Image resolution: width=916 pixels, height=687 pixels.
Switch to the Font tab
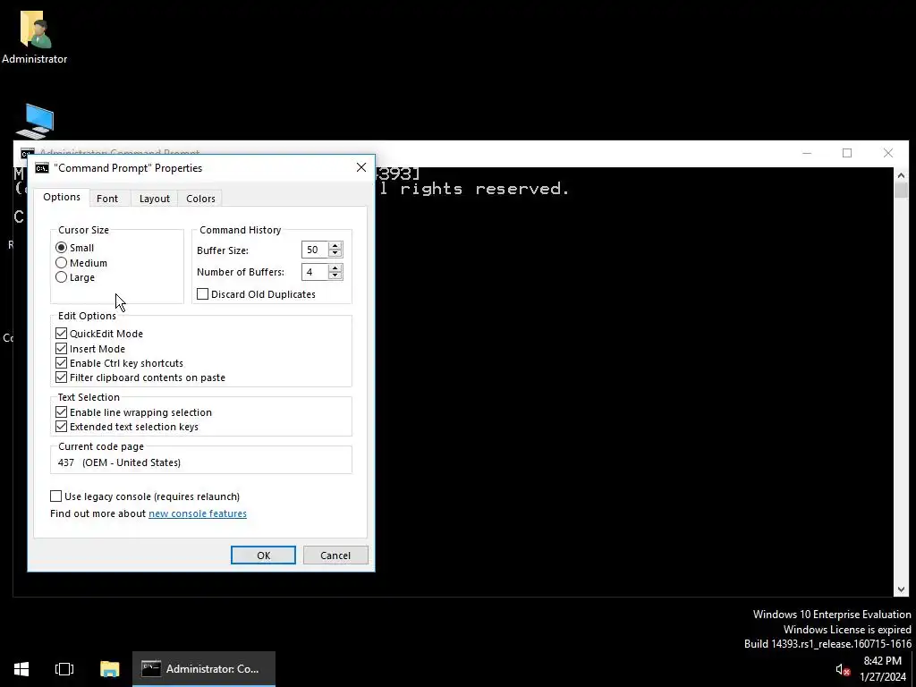[x=107, y=199]
